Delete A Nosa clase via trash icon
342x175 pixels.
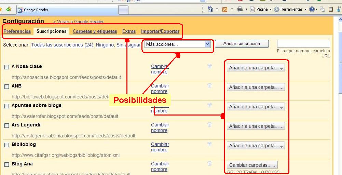pos(209,66)
